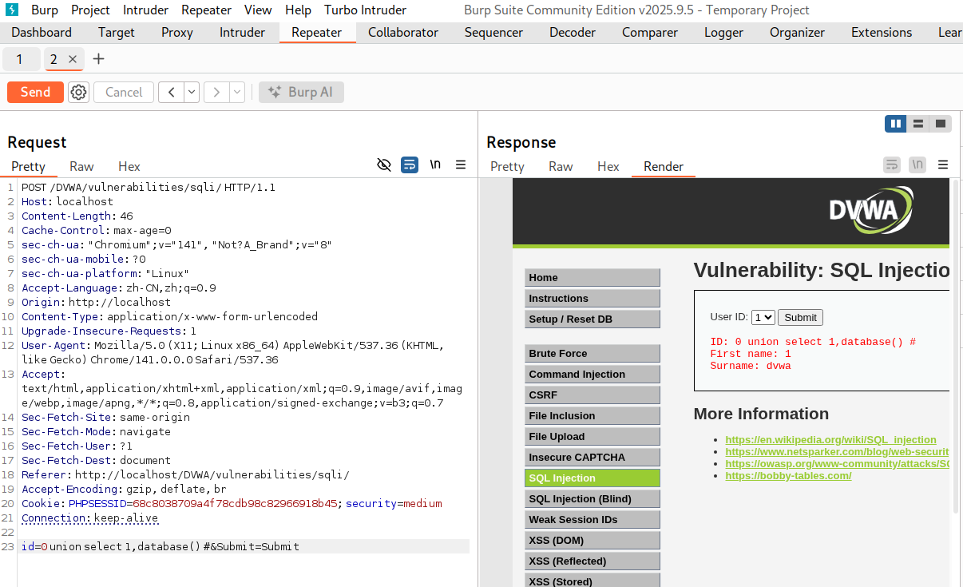Go back to previous request arrow
The width and height of the screenshot is (963, 587).
coord(171,92)
